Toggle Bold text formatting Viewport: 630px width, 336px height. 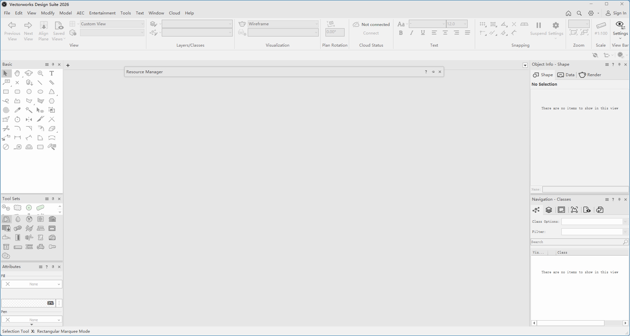pyautogui.click(x=401, y=33)
